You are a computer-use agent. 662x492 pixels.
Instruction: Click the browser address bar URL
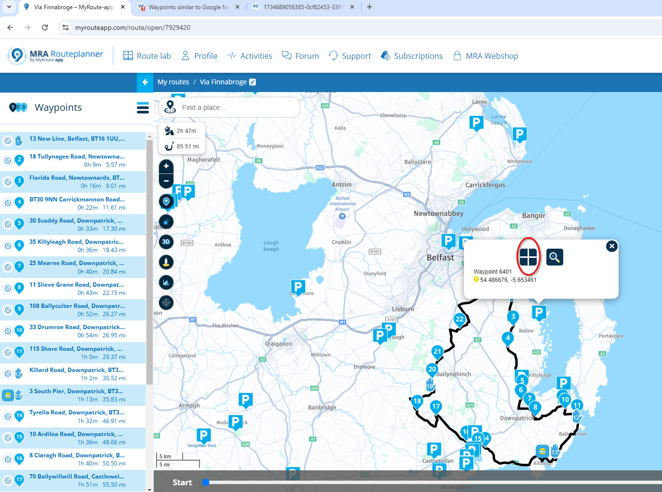132,27
